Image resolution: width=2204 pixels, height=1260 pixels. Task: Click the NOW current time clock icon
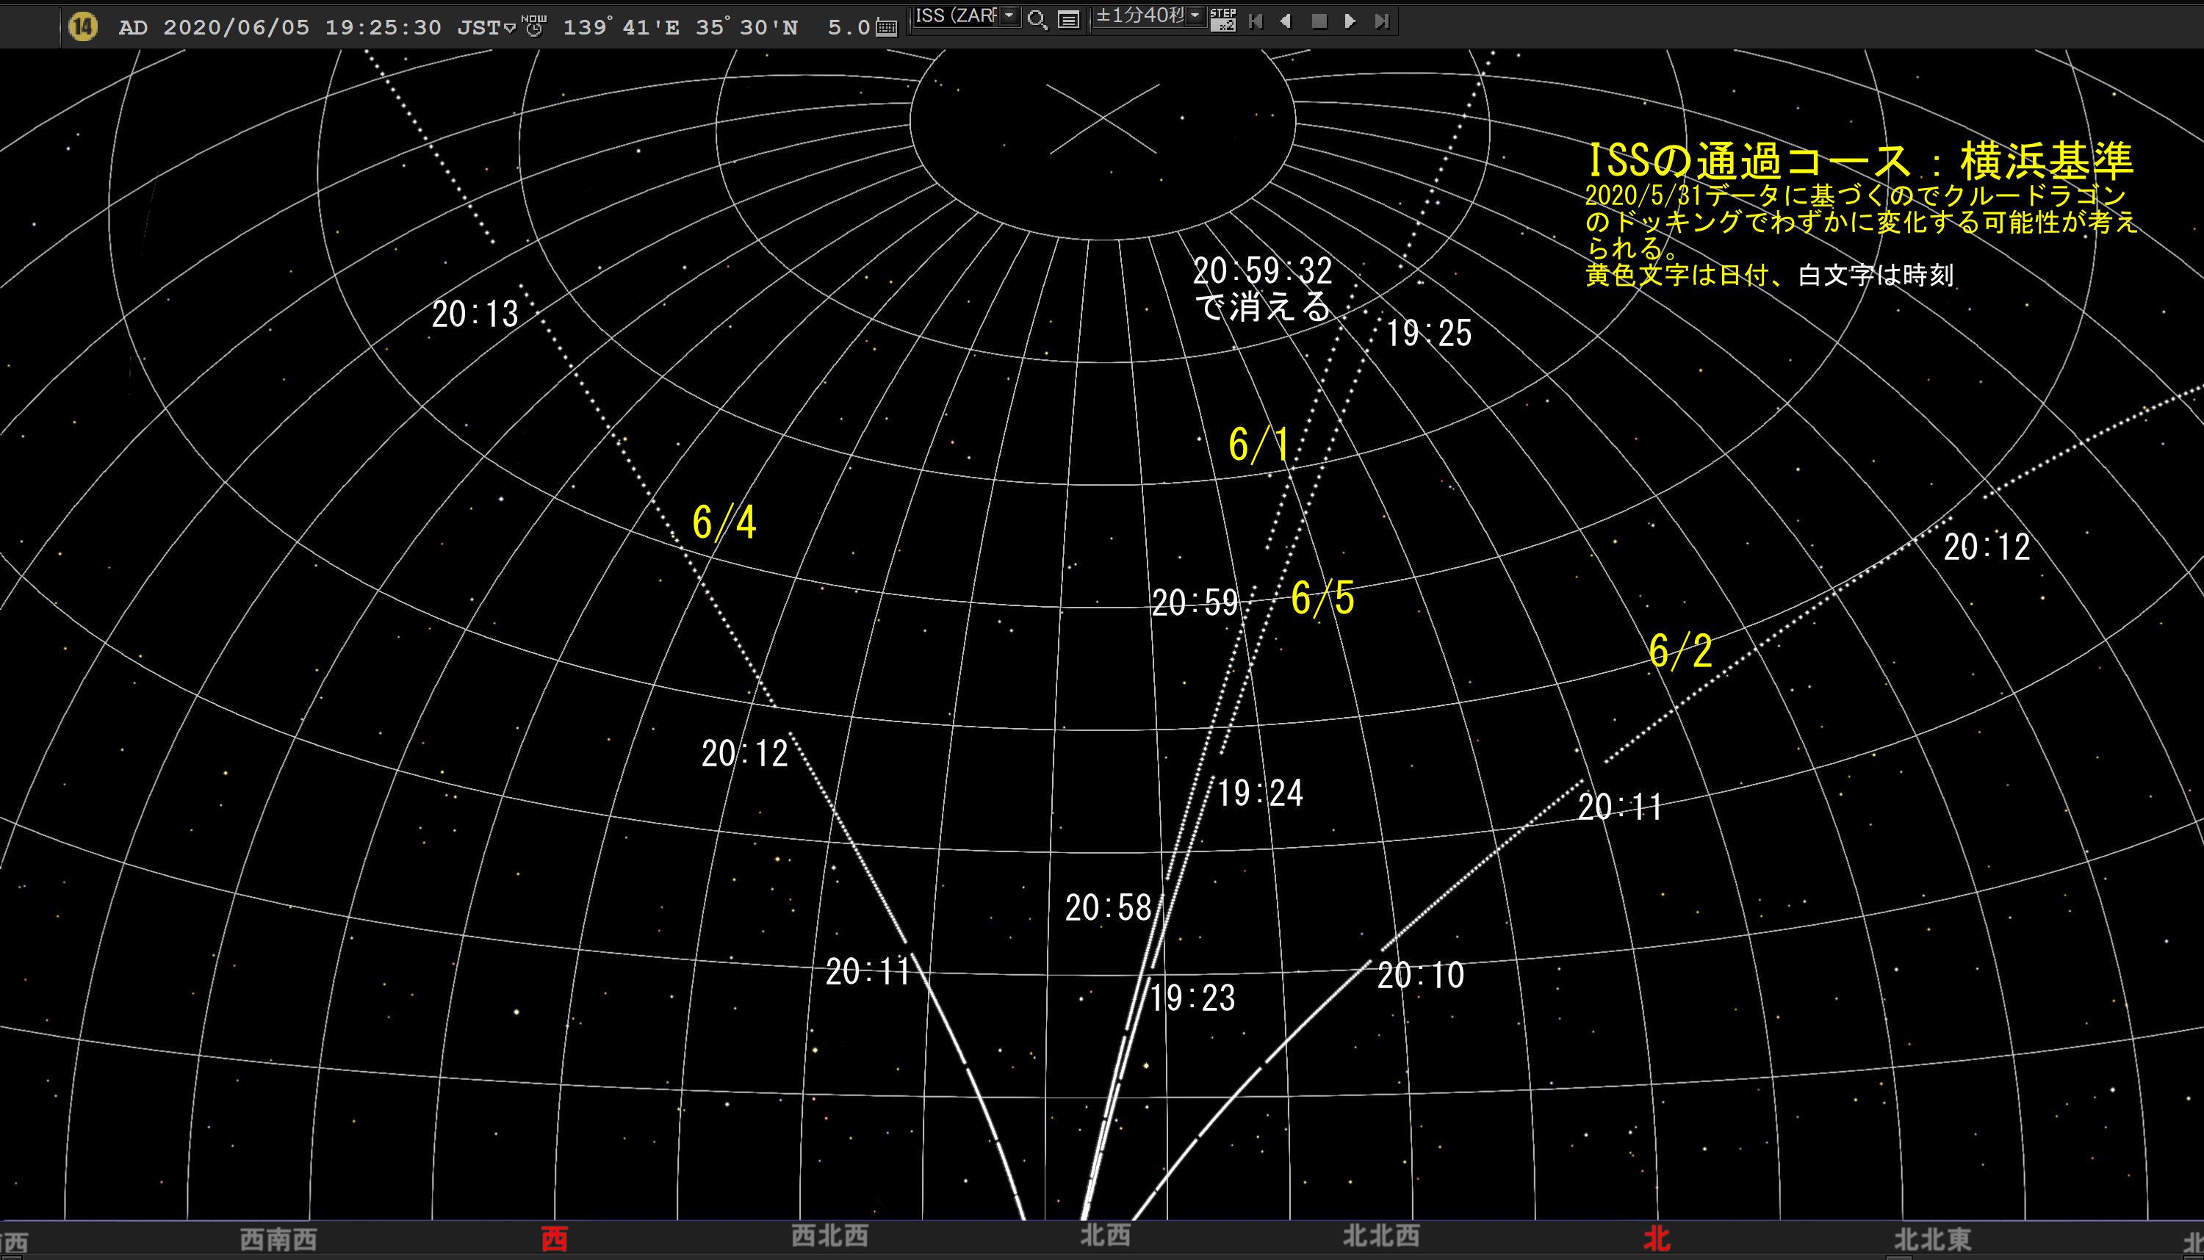(x=535, y=26)
